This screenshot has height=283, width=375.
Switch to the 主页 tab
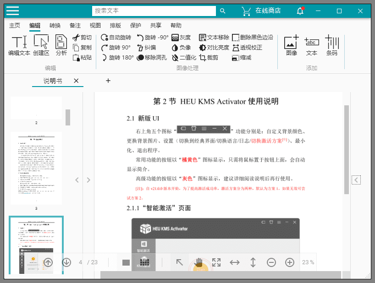pyautogui.click(x=15, y=25)
